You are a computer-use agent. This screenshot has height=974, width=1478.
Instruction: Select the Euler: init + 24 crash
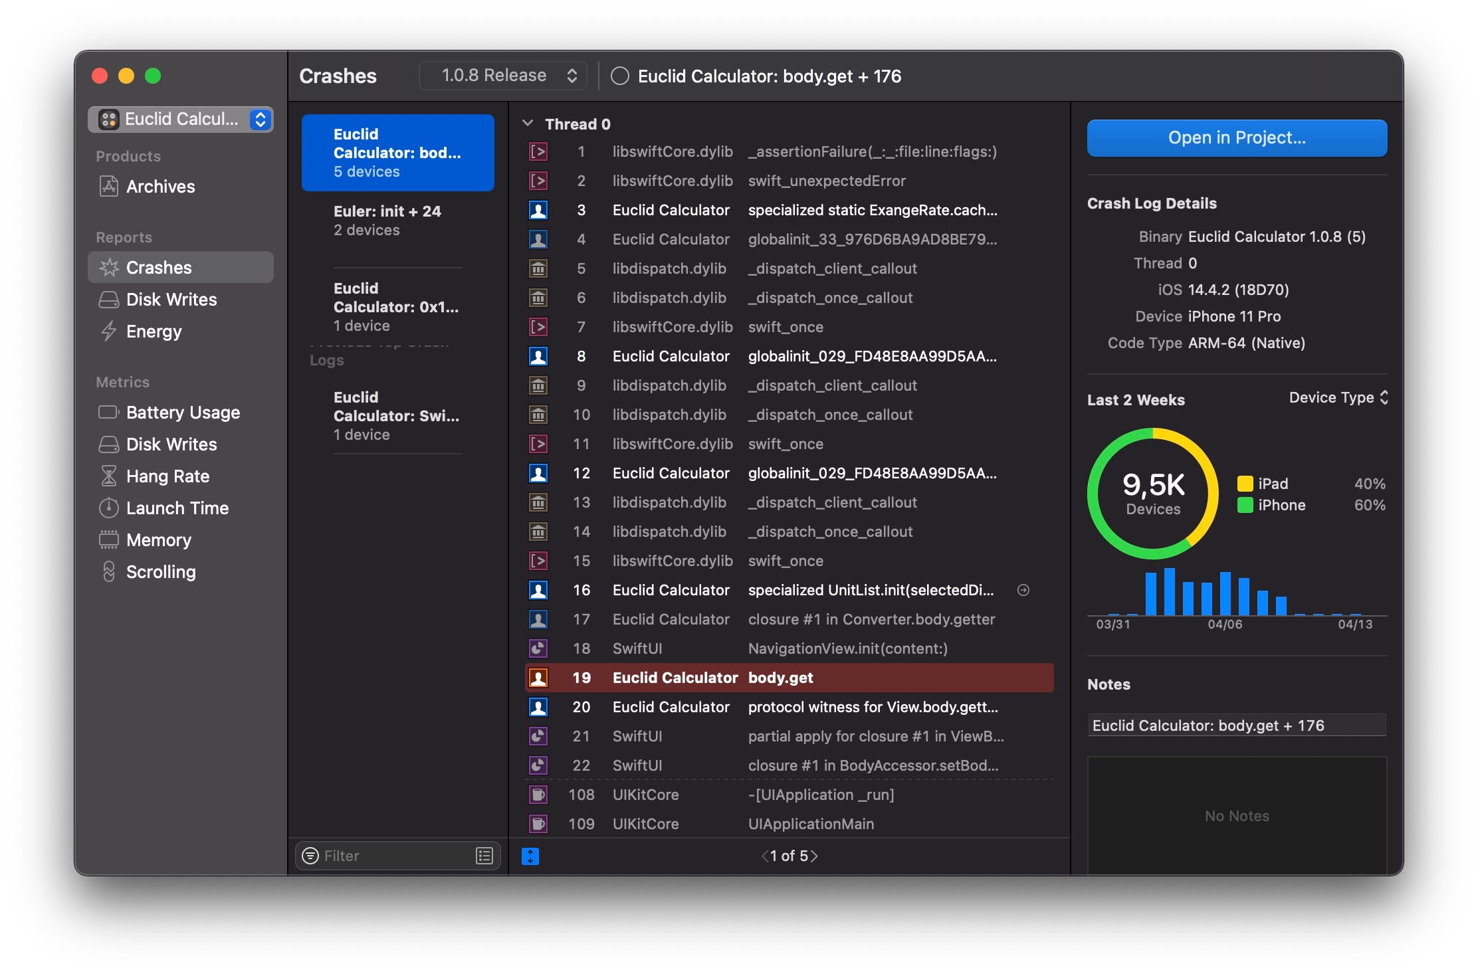click(397, 221)
